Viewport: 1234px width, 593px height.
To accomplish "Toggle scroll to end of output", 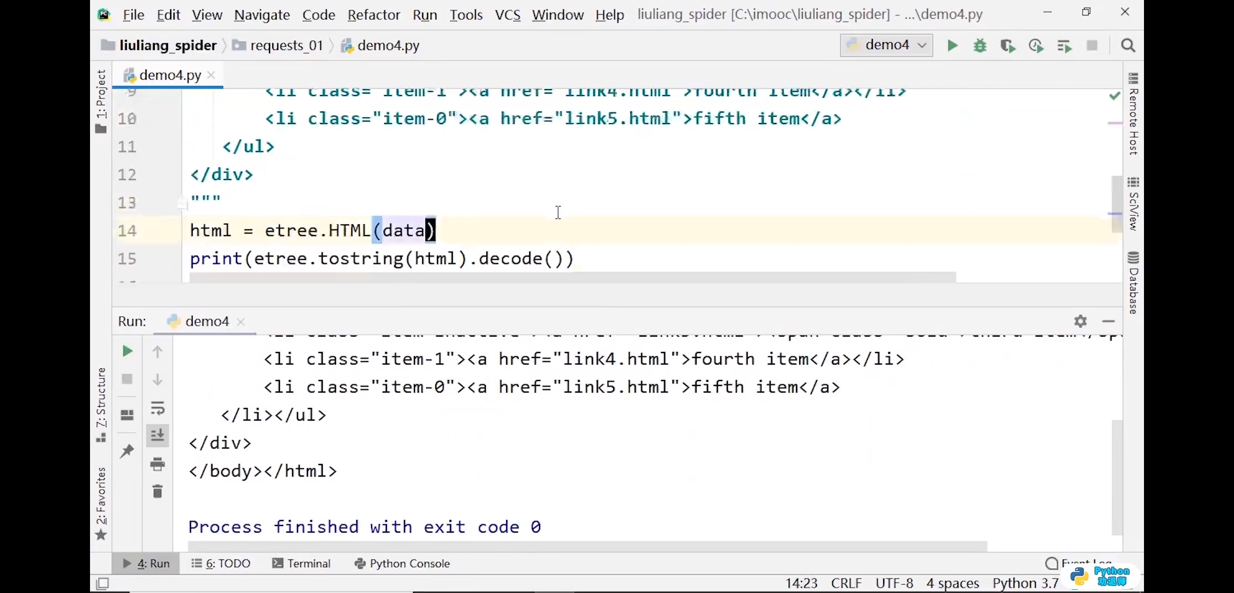I will pyautogui.click(x=158, y=435).
